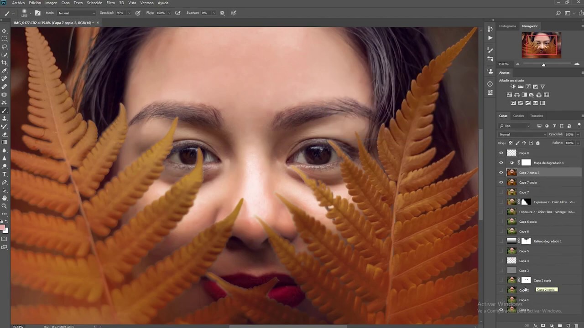Add a Black & White adjustment

point(524,95)
